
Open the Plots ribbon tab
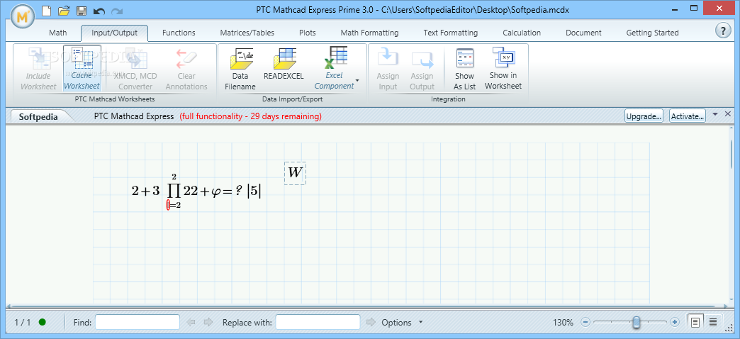308,33
